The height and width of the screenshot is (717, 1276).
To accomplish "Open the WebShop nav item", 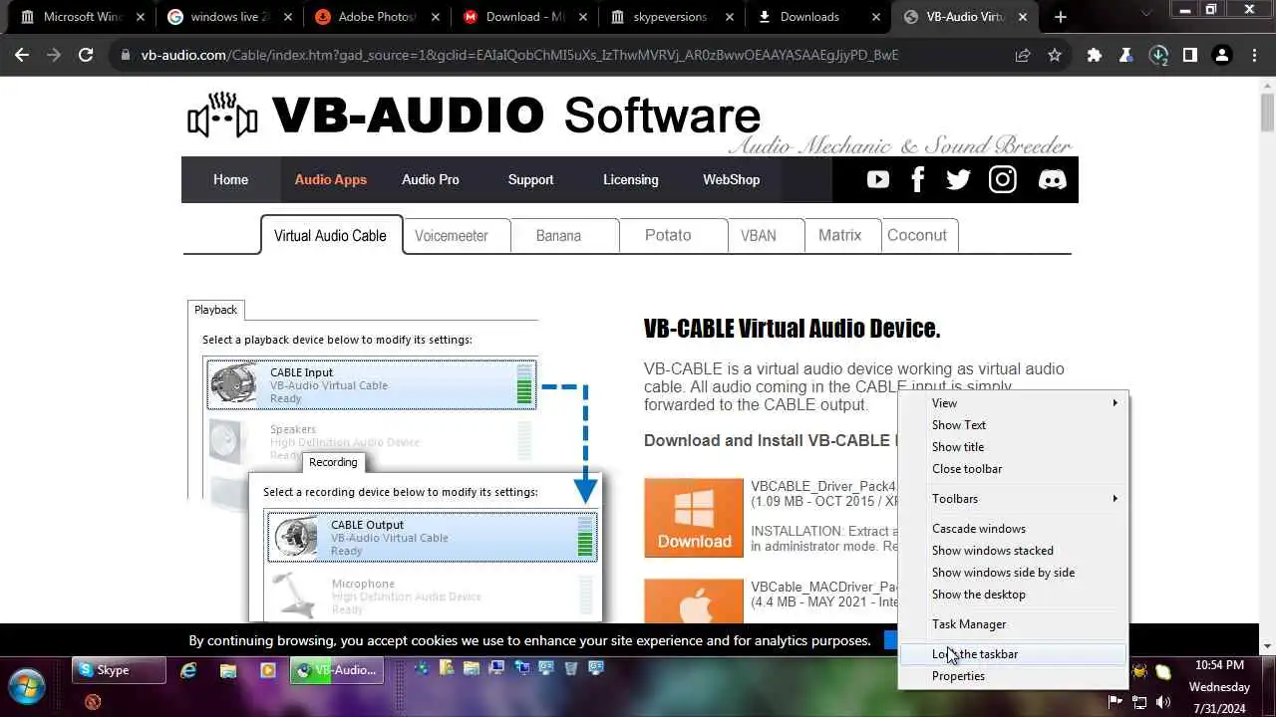I will point(732,179).
